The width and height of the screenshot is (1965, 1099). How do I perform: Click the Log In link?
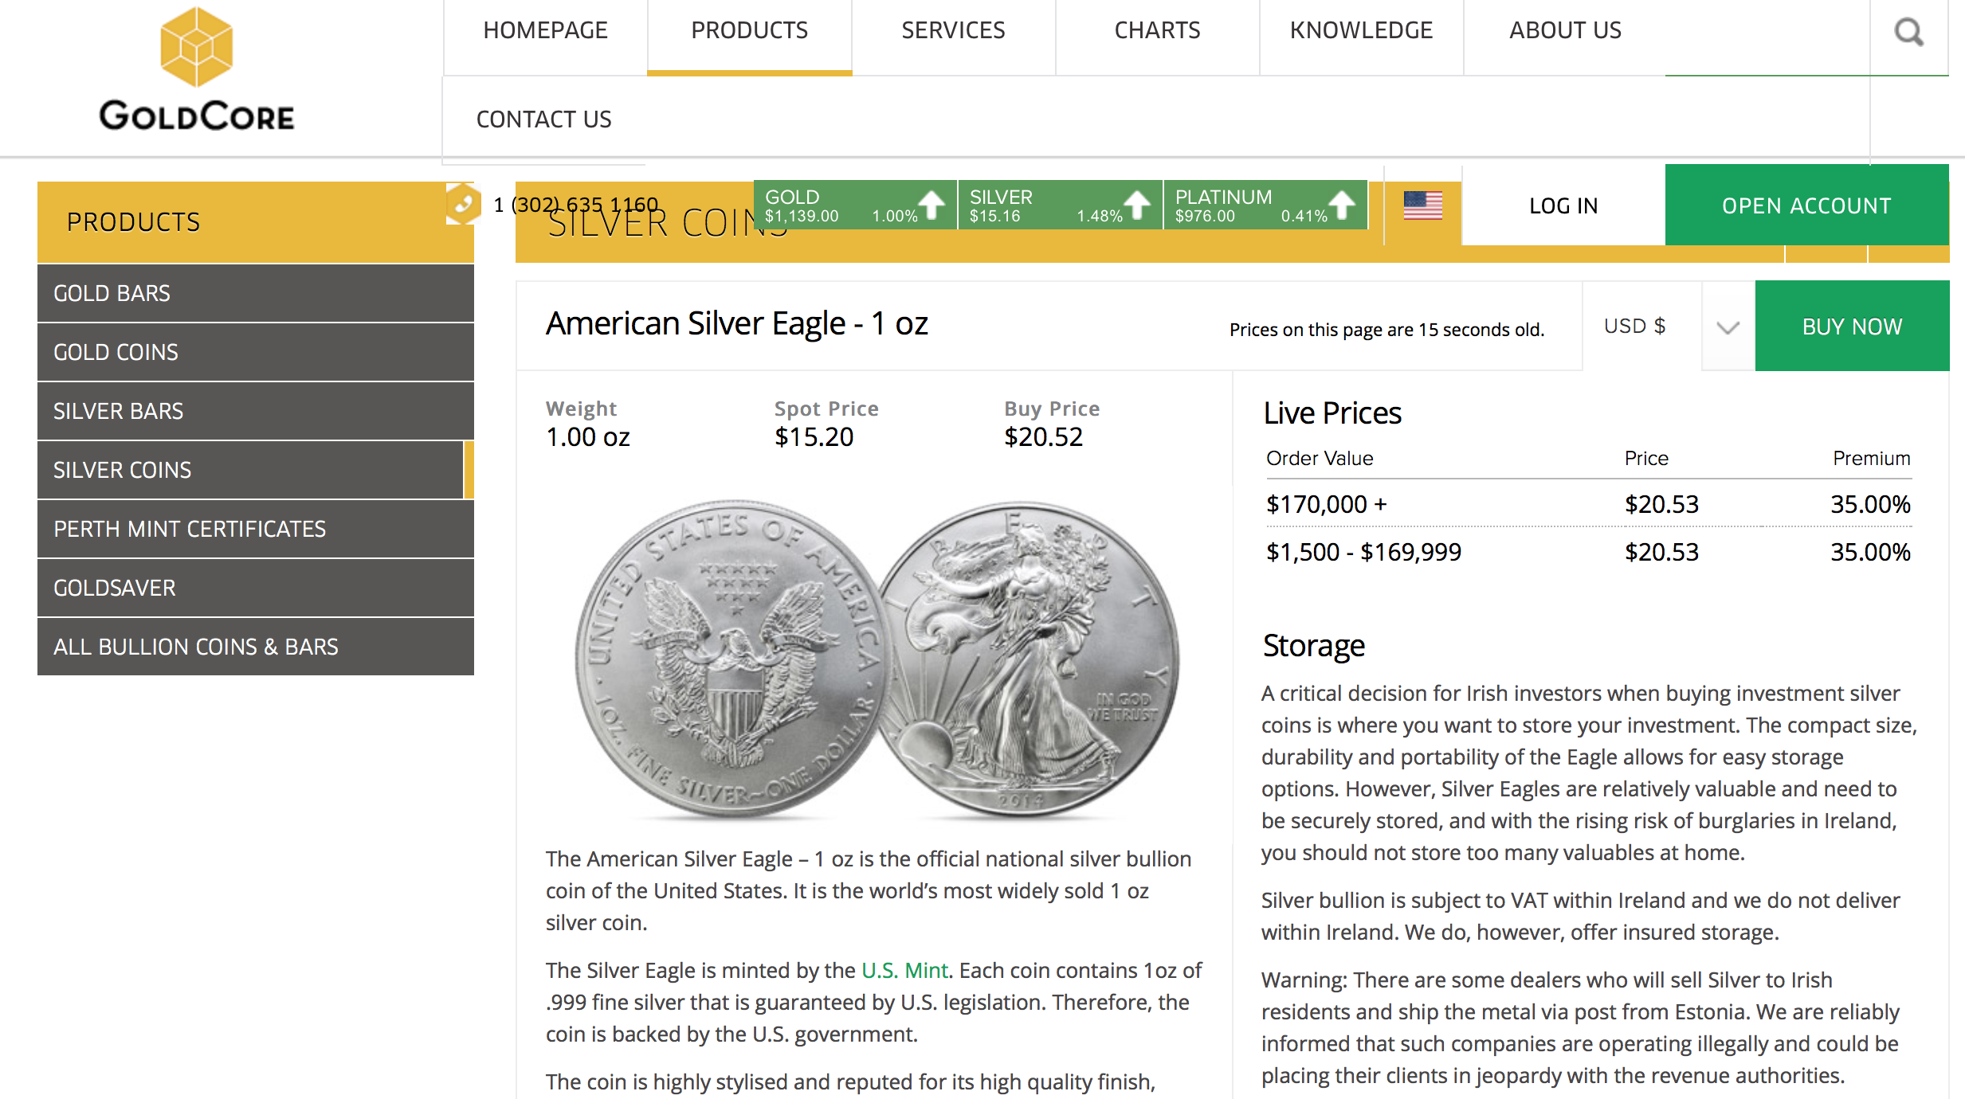[x=1563, y=205]
